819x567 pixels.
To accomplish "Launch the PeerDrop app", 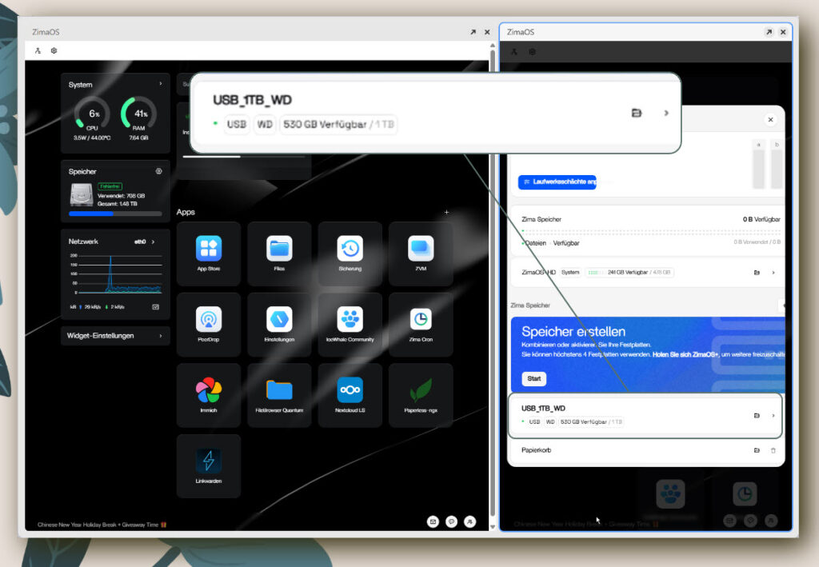I will [209, 324].
